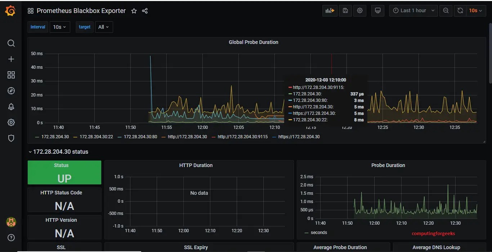Open the Search dashboards magnifier

point(11,43)
